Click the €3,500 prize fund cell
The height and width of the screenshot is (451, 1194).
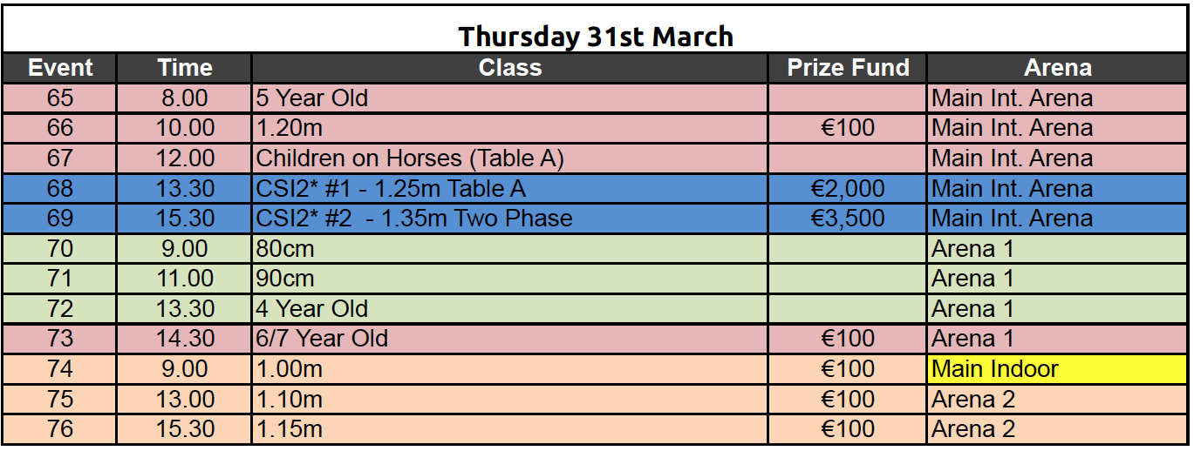[x=848, y=219]
